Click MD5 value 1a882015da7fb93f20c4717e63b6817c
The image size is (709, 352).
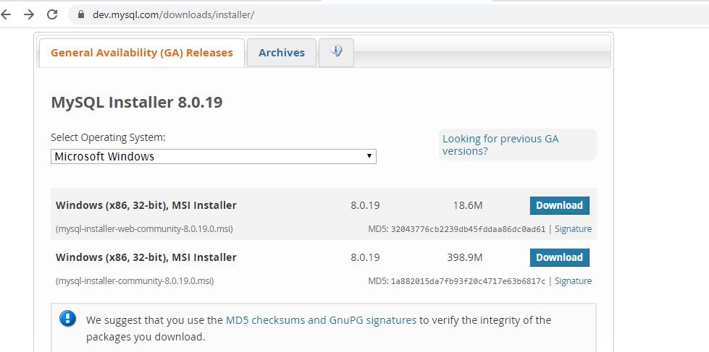pyautogui.click(x=468, y=280)
